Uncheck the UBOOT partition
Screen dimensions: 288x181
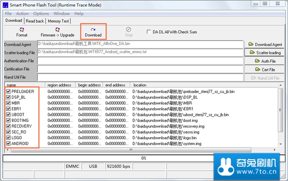pos(8,115)
